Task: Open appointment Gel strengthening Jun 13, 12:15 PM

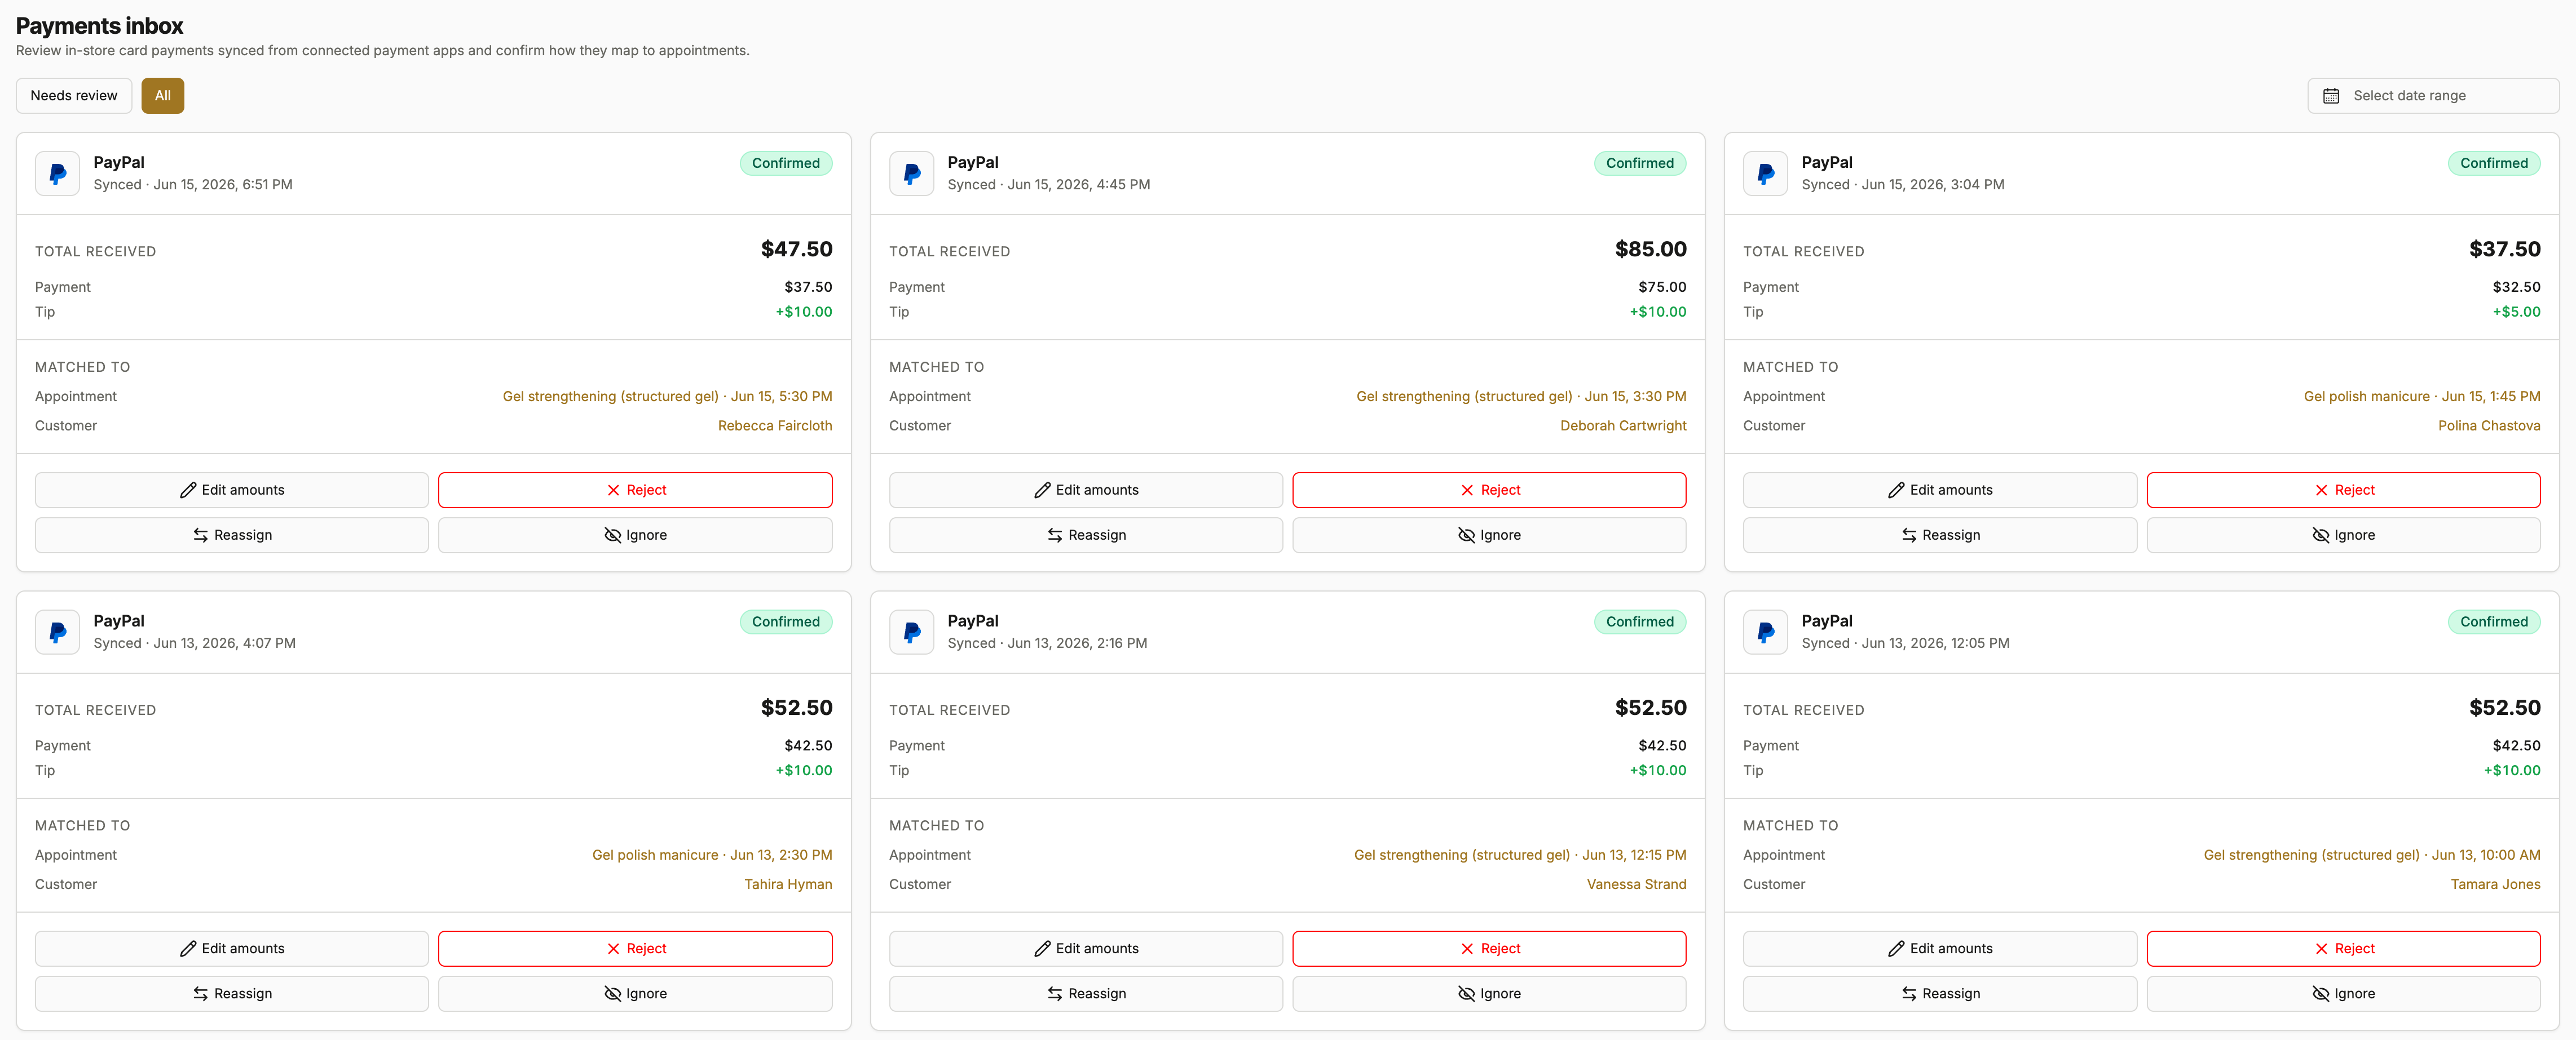Action: point(1520,855)
